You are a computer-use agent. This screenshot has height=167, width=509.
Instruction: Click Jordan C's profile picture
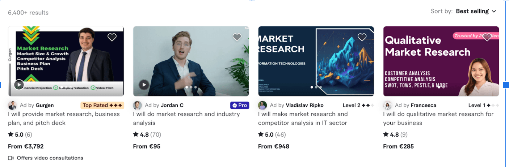(x=138, y=105)
